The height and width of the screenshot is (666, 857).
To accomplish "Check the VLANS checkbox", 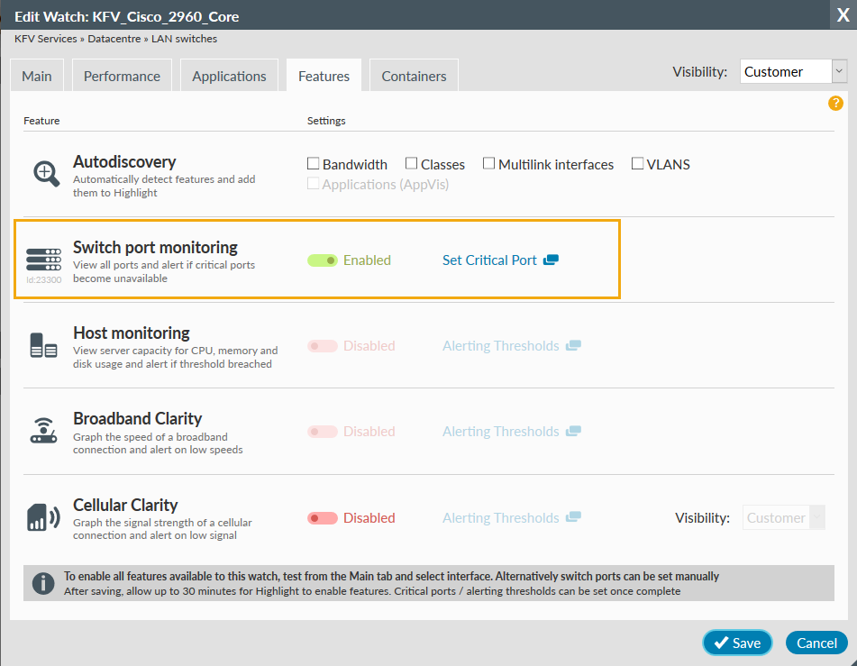I will tap(637, 163).
